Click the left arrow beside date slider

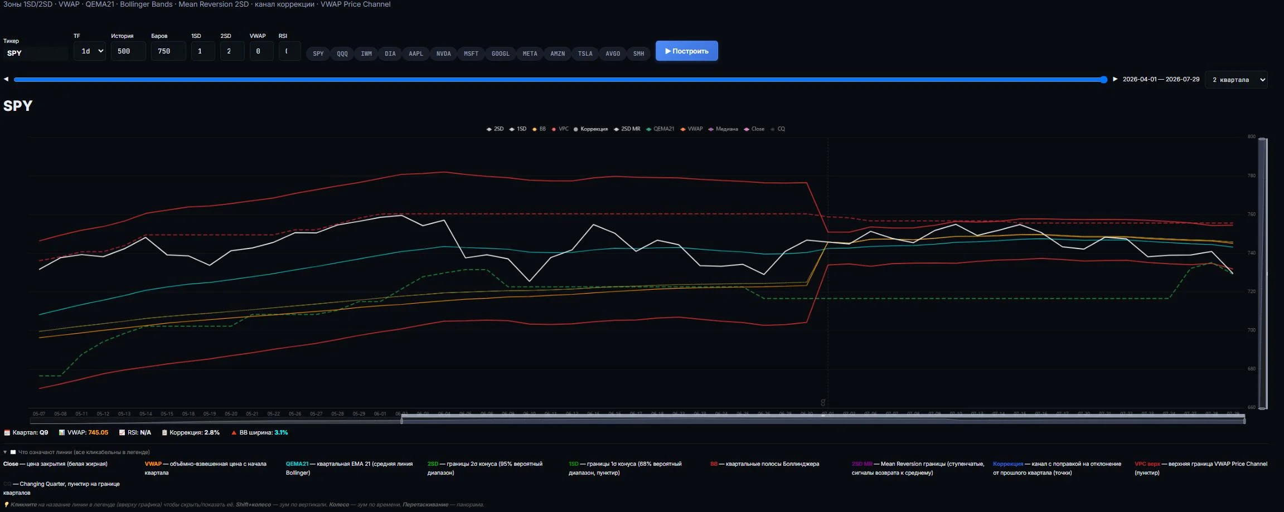click(6, 79)
